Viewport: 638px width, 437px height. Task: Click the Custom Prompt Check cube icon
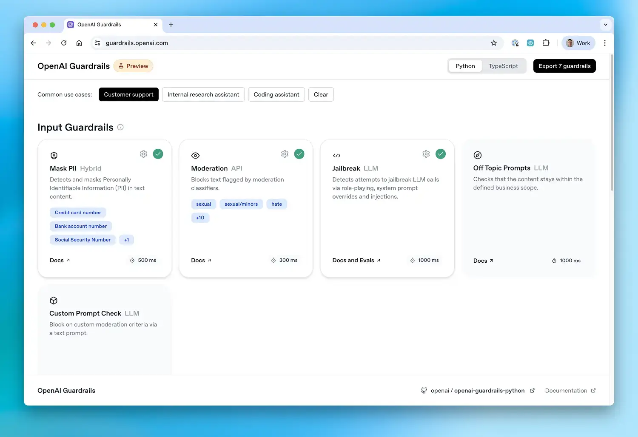(54, 300)
